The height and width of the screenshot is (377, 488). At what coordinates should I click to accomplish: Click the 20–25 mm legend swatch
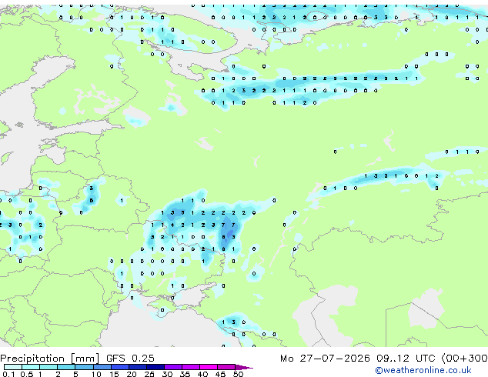(x=138, y=367)
